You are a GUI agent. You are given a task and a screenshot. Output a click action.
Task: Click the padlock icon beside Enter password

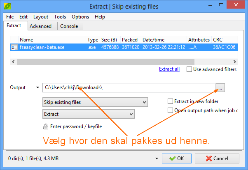pyautogui.click(x=46, y=126)
